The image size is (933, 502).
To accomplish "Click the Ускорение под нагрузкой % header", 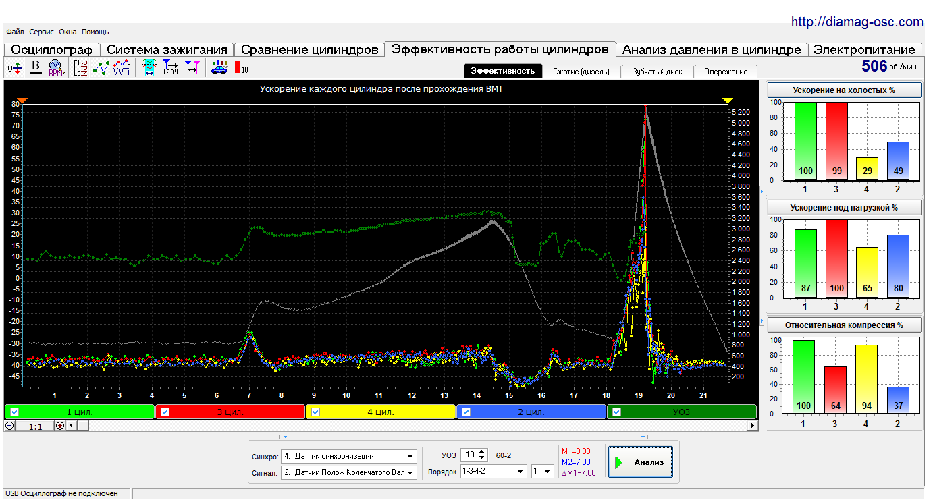I will tap(844, 208).
